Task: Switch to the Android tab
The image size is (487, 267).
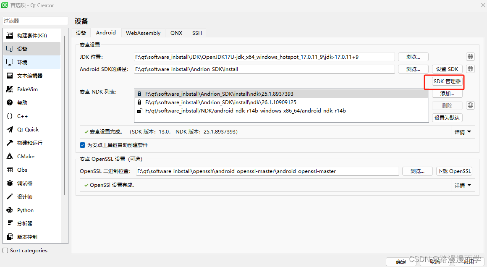Action: click(106, 33)
